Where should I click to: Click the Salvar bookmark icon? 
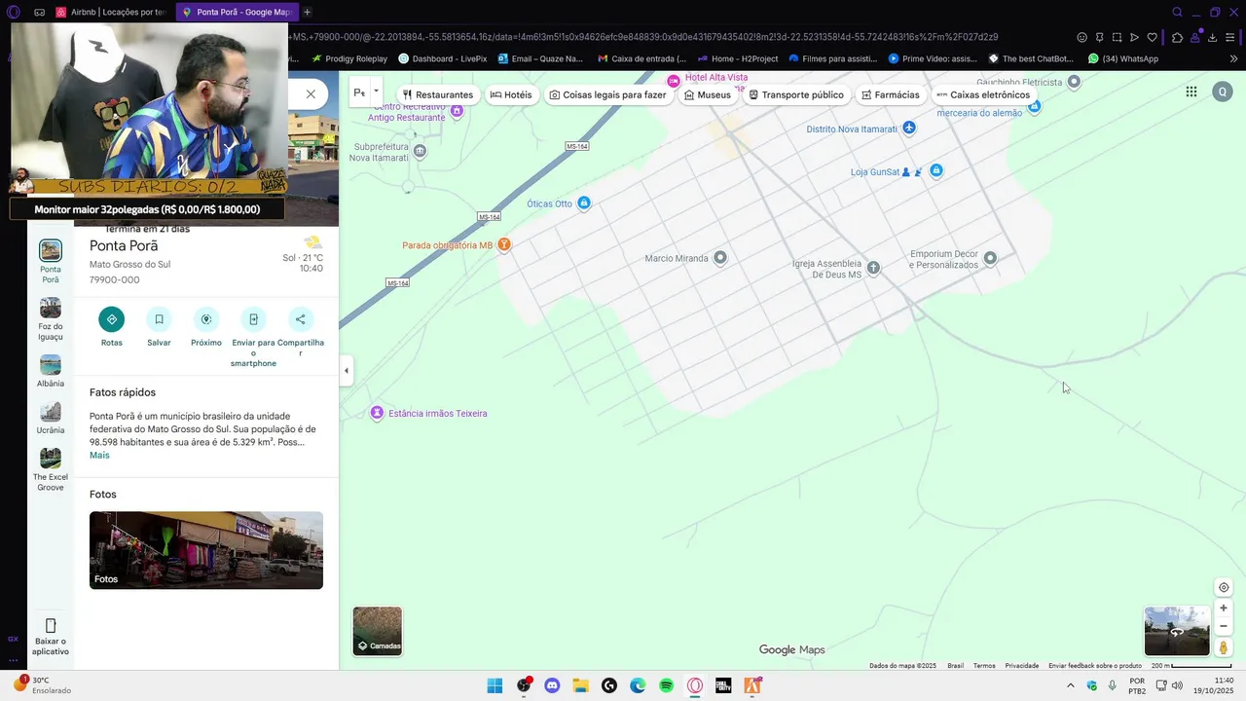click(159, 319)
